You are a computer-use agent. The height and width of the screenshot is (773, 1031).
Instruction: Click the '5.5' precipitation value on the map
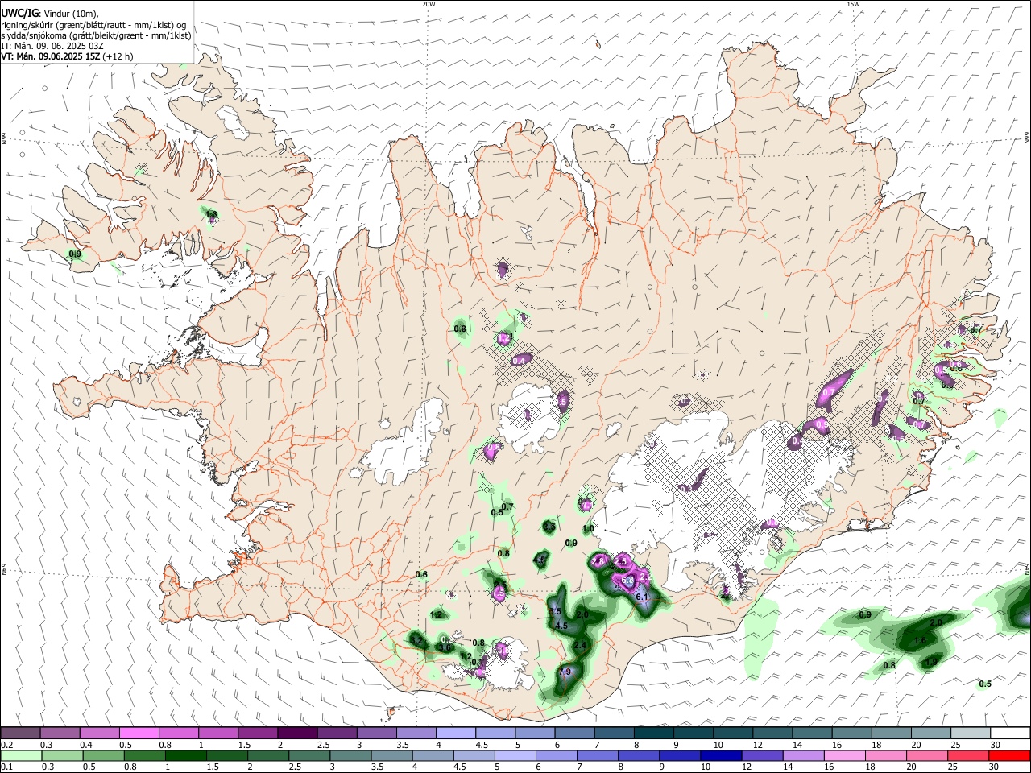click(555, 611)
